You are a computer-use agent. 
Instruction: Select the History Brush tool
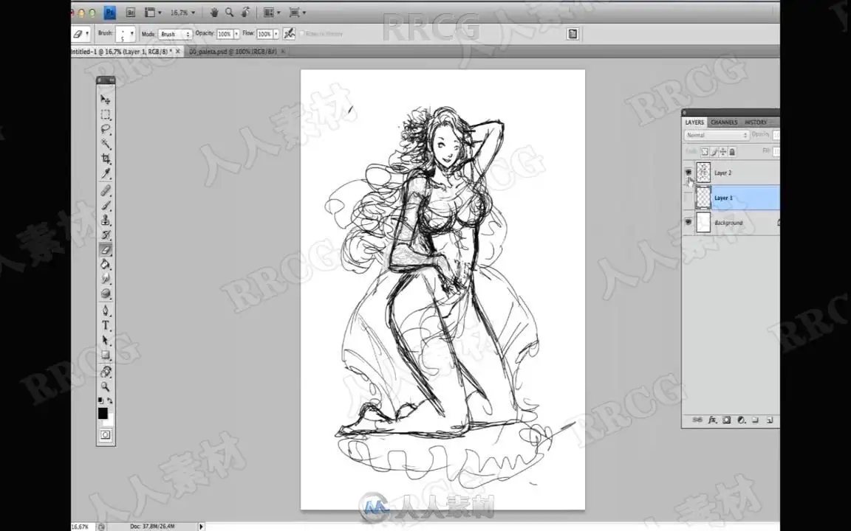point(106,235)
